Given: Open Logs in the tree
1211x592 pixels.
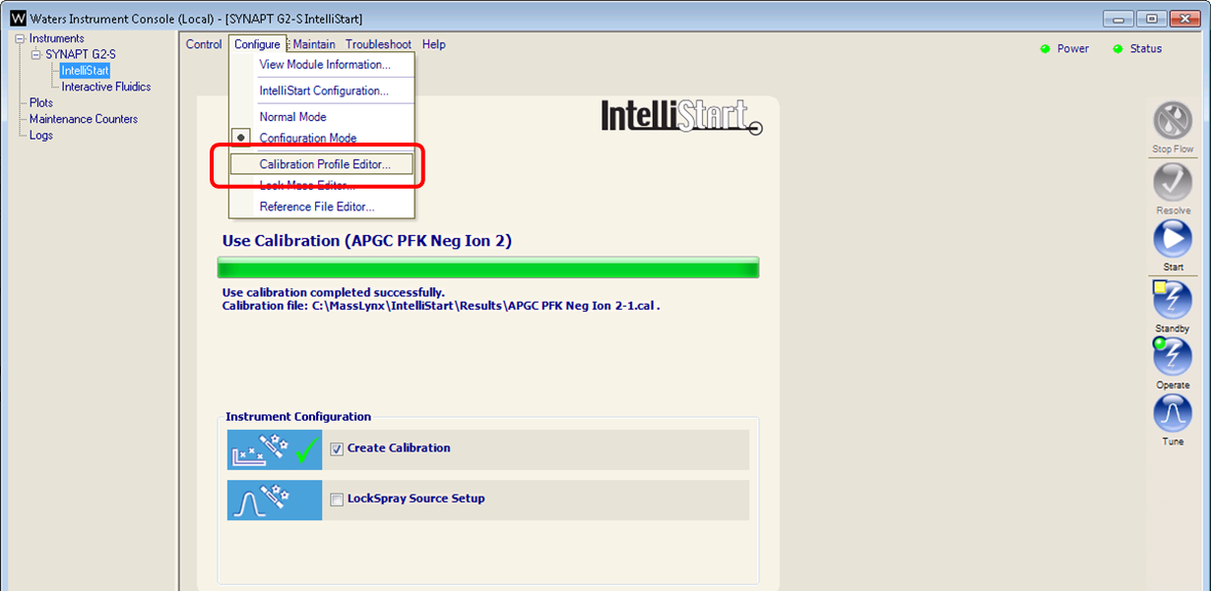Looking at the screenshot, I should click(41, 136).
